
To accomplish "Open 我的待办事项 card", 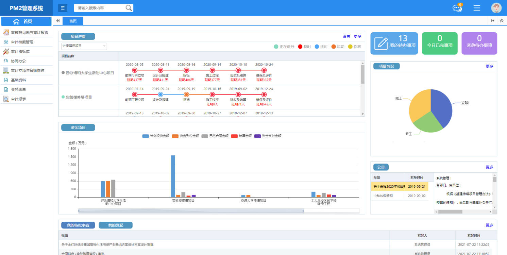I will pos(394,44).
